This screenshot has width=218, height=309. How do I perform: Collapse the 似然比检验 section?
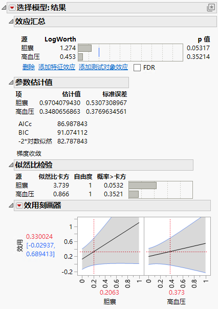pos(11,165)
